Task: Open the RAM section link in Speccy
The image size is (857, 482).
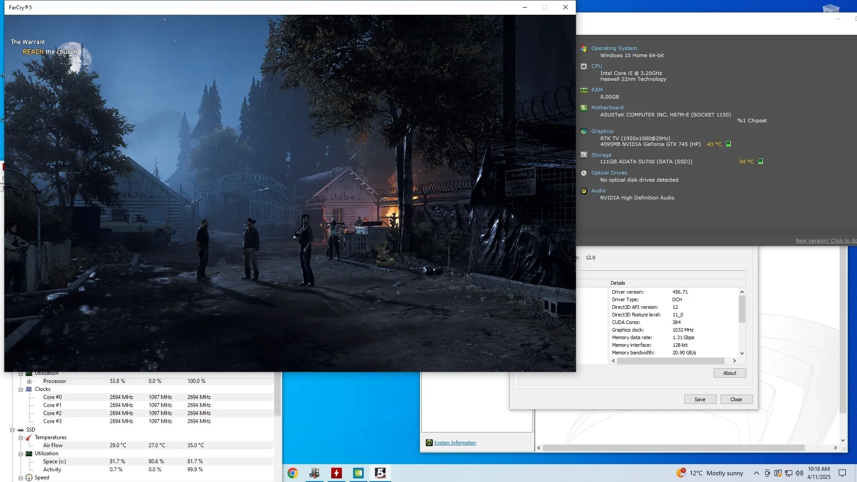Action: [x=597, y=90]
